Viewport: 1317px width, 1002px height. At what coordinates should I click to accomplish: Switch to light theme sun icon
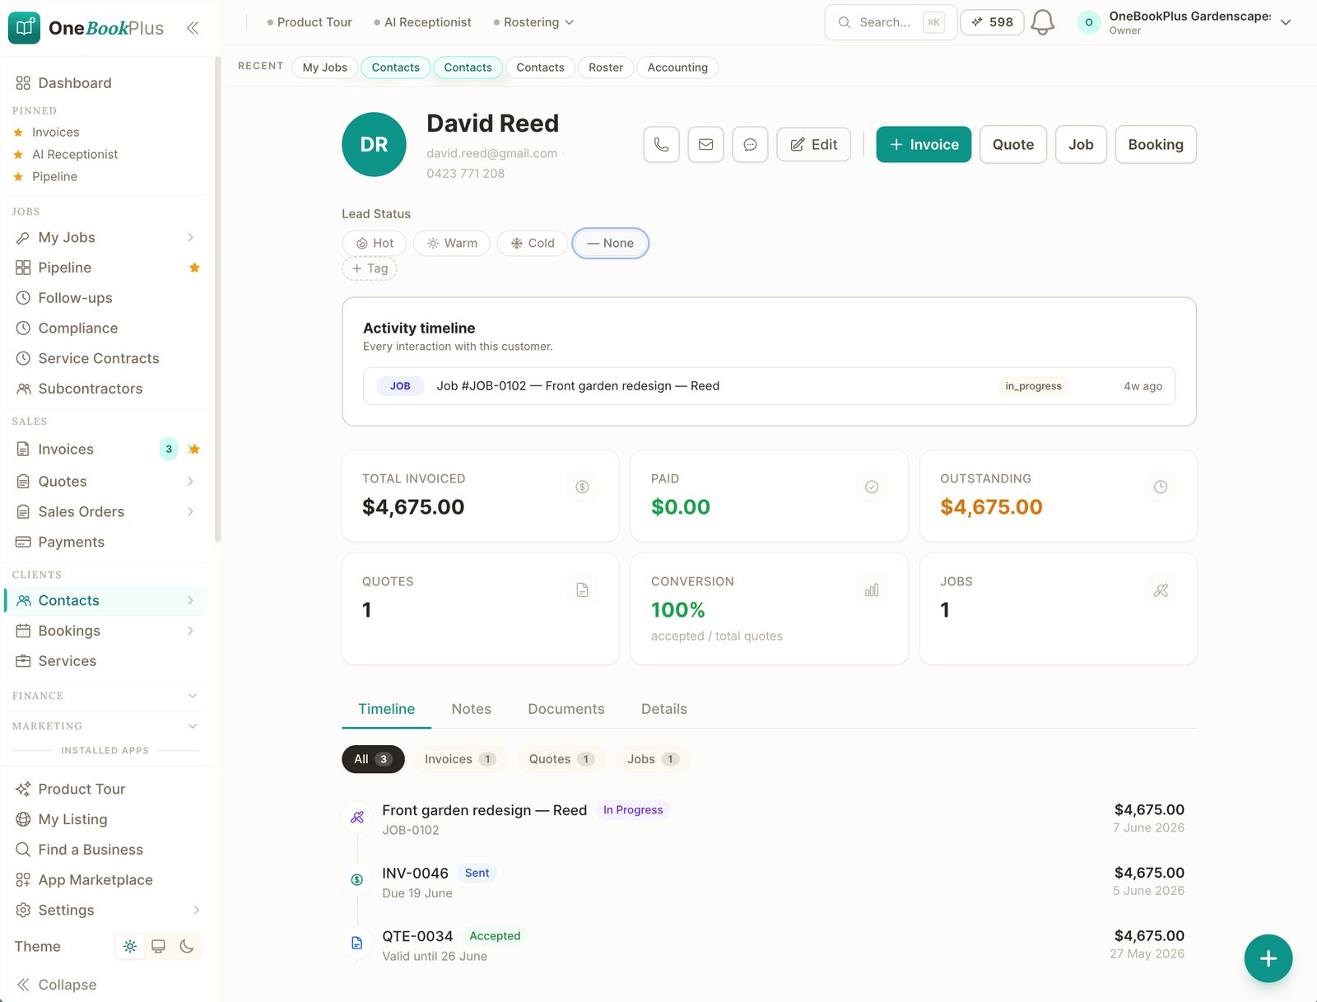click(130, 946)
